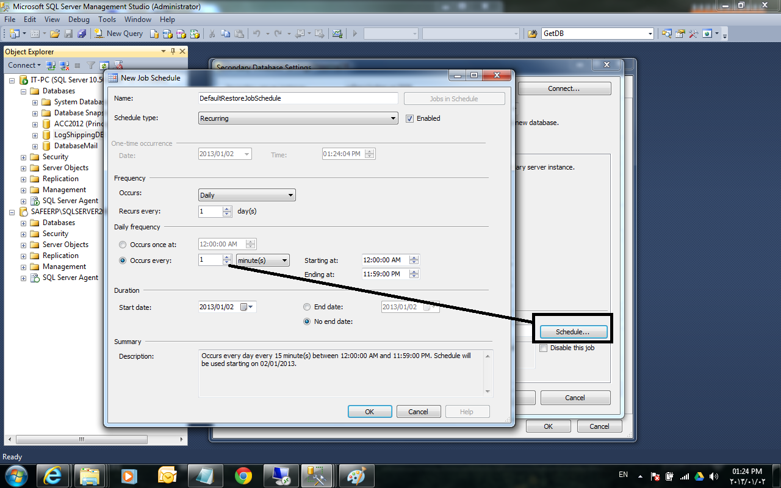The image size is (781, 488).
Task: Check the 'Disable this job' checkbox
Action: point(544,348)
